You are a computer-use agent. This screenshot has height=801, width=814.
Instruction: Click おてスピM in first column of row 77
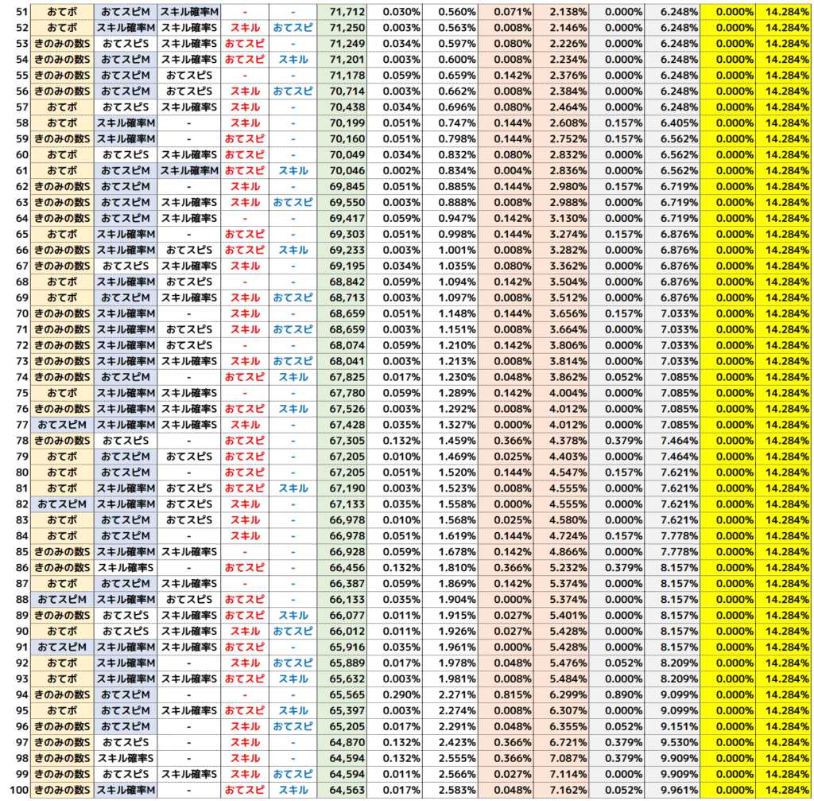62,425
